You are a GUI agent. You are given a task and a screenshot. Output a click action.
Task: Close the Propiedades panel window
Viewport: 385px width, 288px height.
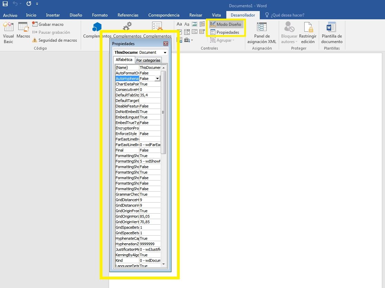tap(166, 44)
